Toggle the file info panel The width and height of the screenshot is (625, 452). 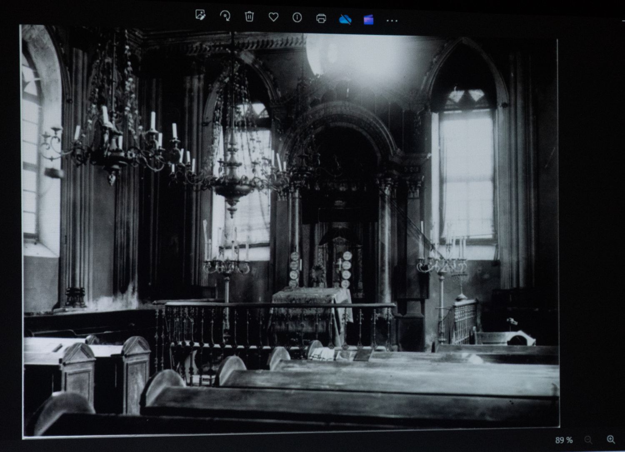tap(297, 17)
